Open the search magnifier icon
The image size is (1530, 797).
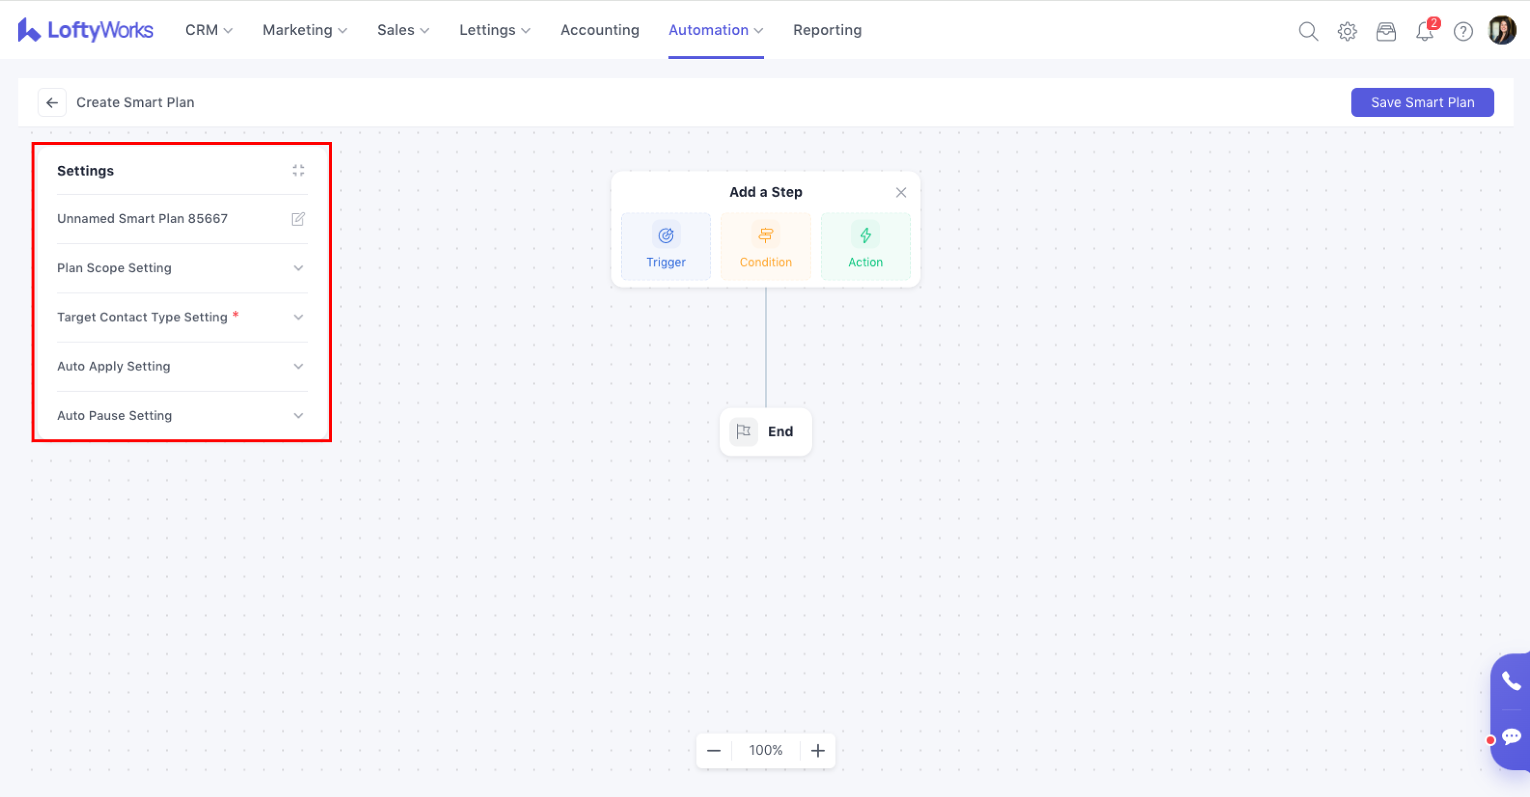(1308, 31)
